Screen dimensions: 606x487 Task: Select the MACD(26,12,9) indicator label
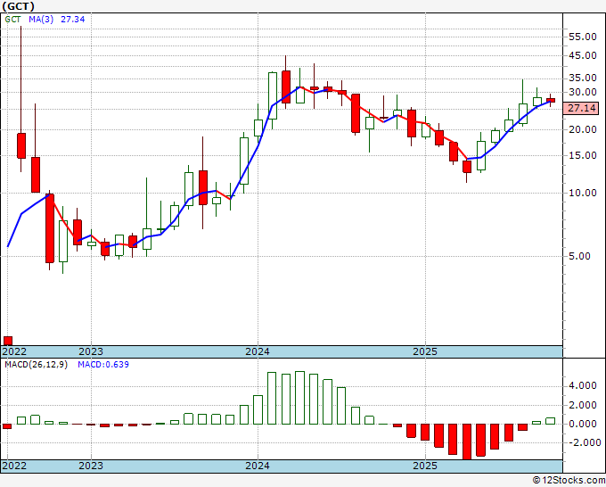(x=36, y=364)
